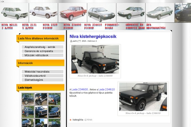Open the Niva 2131 5 ajtós menu
This screenshot has height=127, width=191.
[29, 26]
